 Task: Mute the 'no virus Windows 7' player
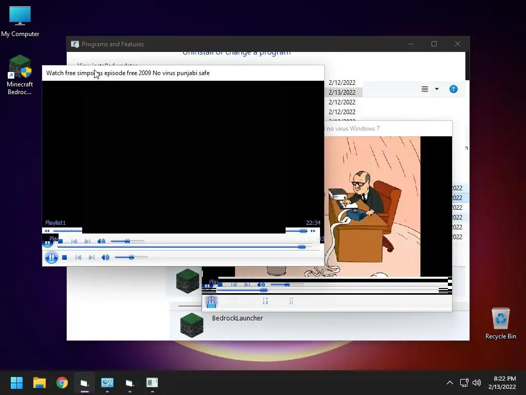(x=261, y=284)
